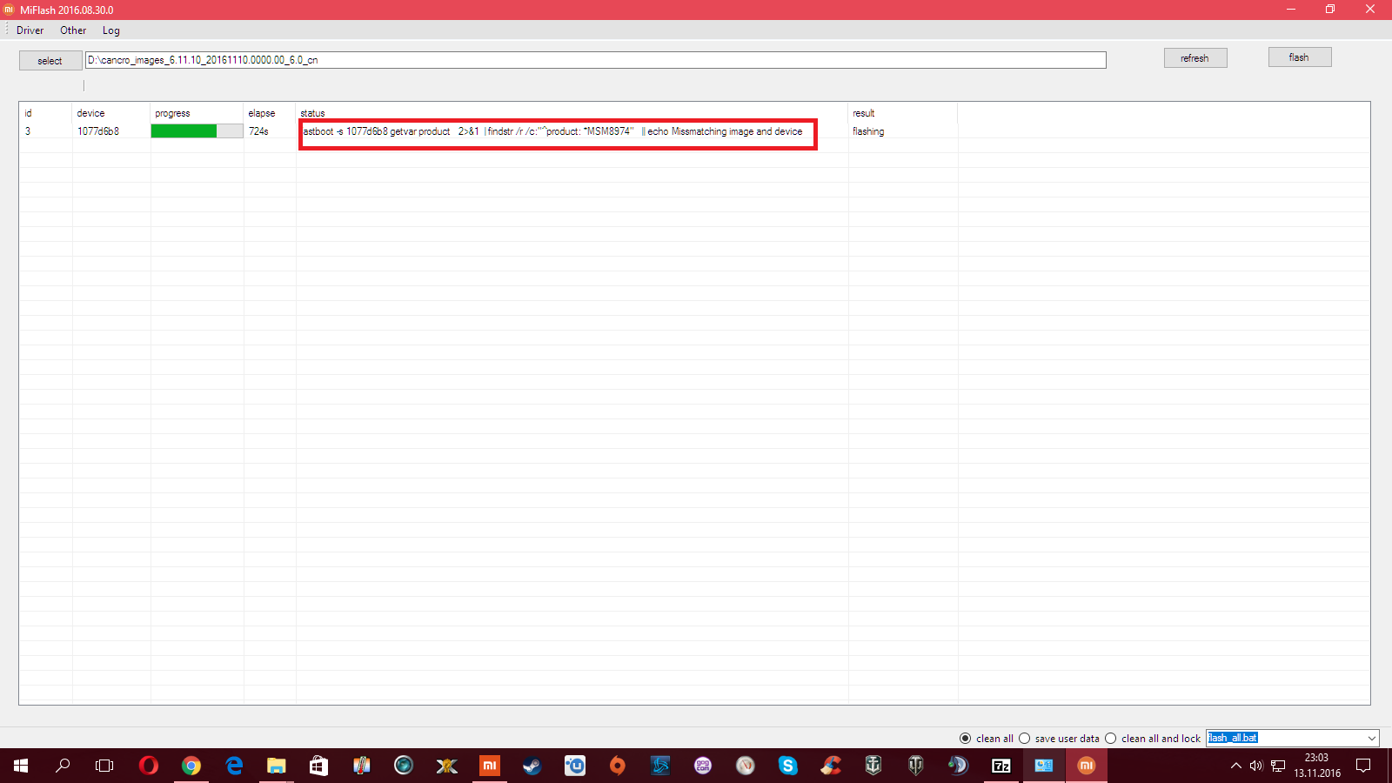Choose the "clean all and lock" option
1392x783 pixels.
click(x=1111, y=739)
